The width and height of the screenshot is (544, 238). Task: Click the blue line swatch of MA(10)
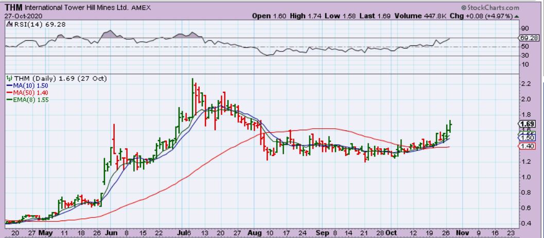[x=9, y=86]
